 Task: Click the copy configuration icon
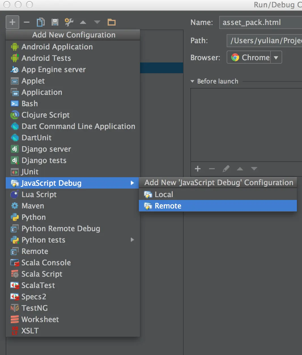tap(41, 22)
